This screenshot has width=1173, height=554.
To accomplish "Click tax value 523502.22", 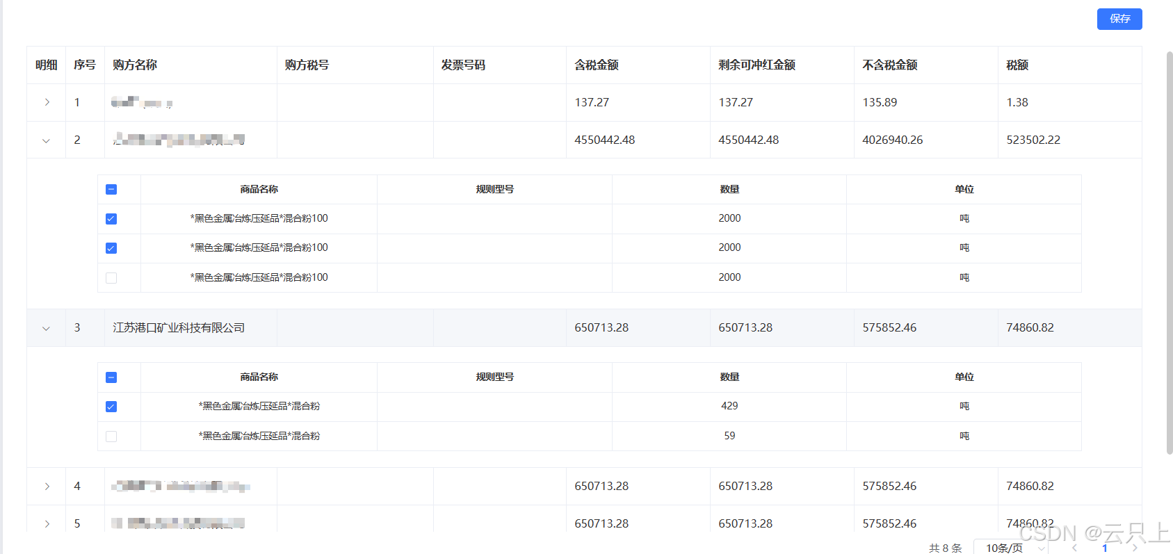I will tap(1033, 140).
